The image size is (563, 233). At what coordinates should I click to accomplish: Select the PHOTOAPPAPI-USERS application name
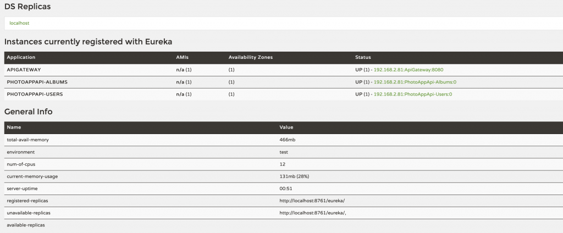click(35, 94)
